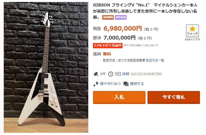Click the auction gavel bid-count icon
This screenshot has width=206, height=135.
click(96, 74)
